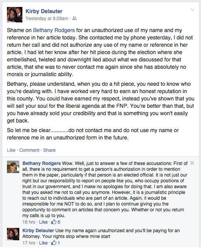
Task: Like the main post
Action: [11, 150]
